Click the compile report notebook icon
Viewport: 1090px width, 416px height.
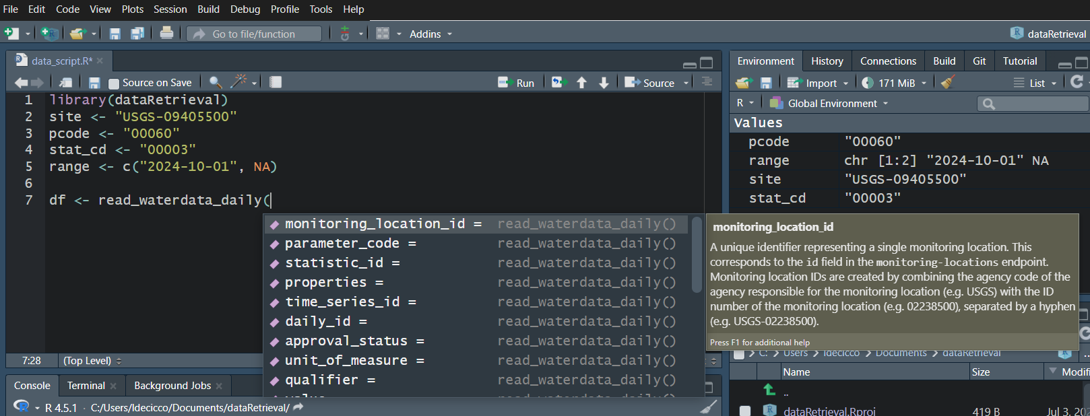click(x=276, y=82)
